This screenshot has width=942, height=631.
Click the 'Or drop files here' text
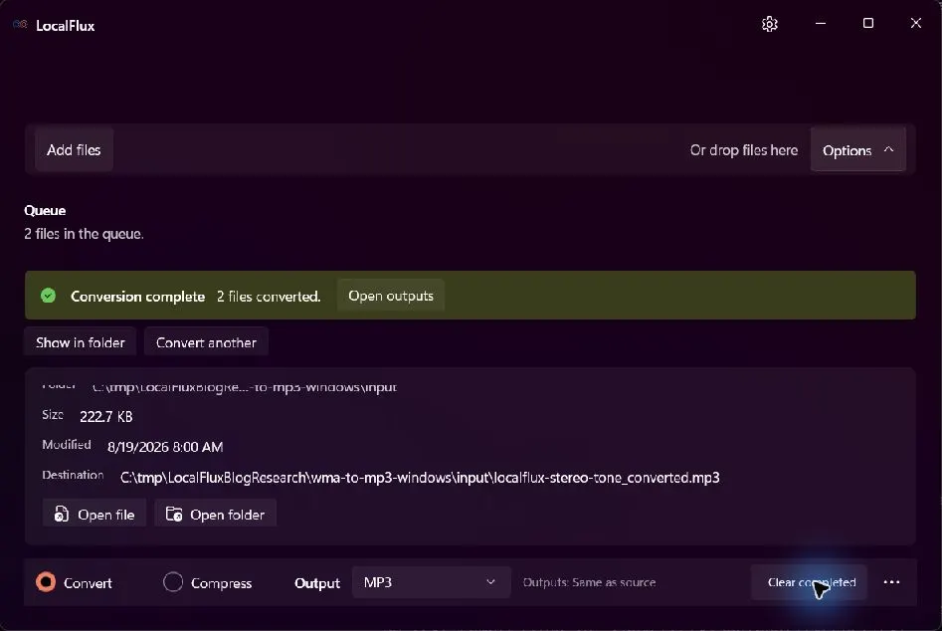click(744, 150)
